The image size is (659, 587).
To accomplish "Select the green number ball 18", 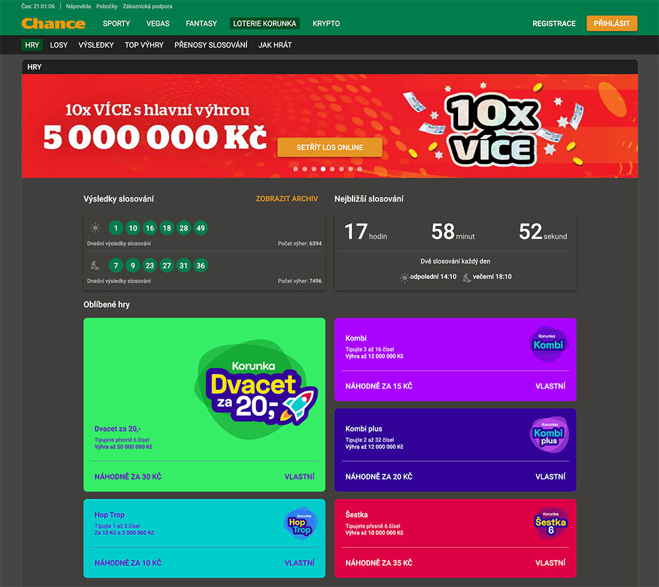I will [167, 228].
